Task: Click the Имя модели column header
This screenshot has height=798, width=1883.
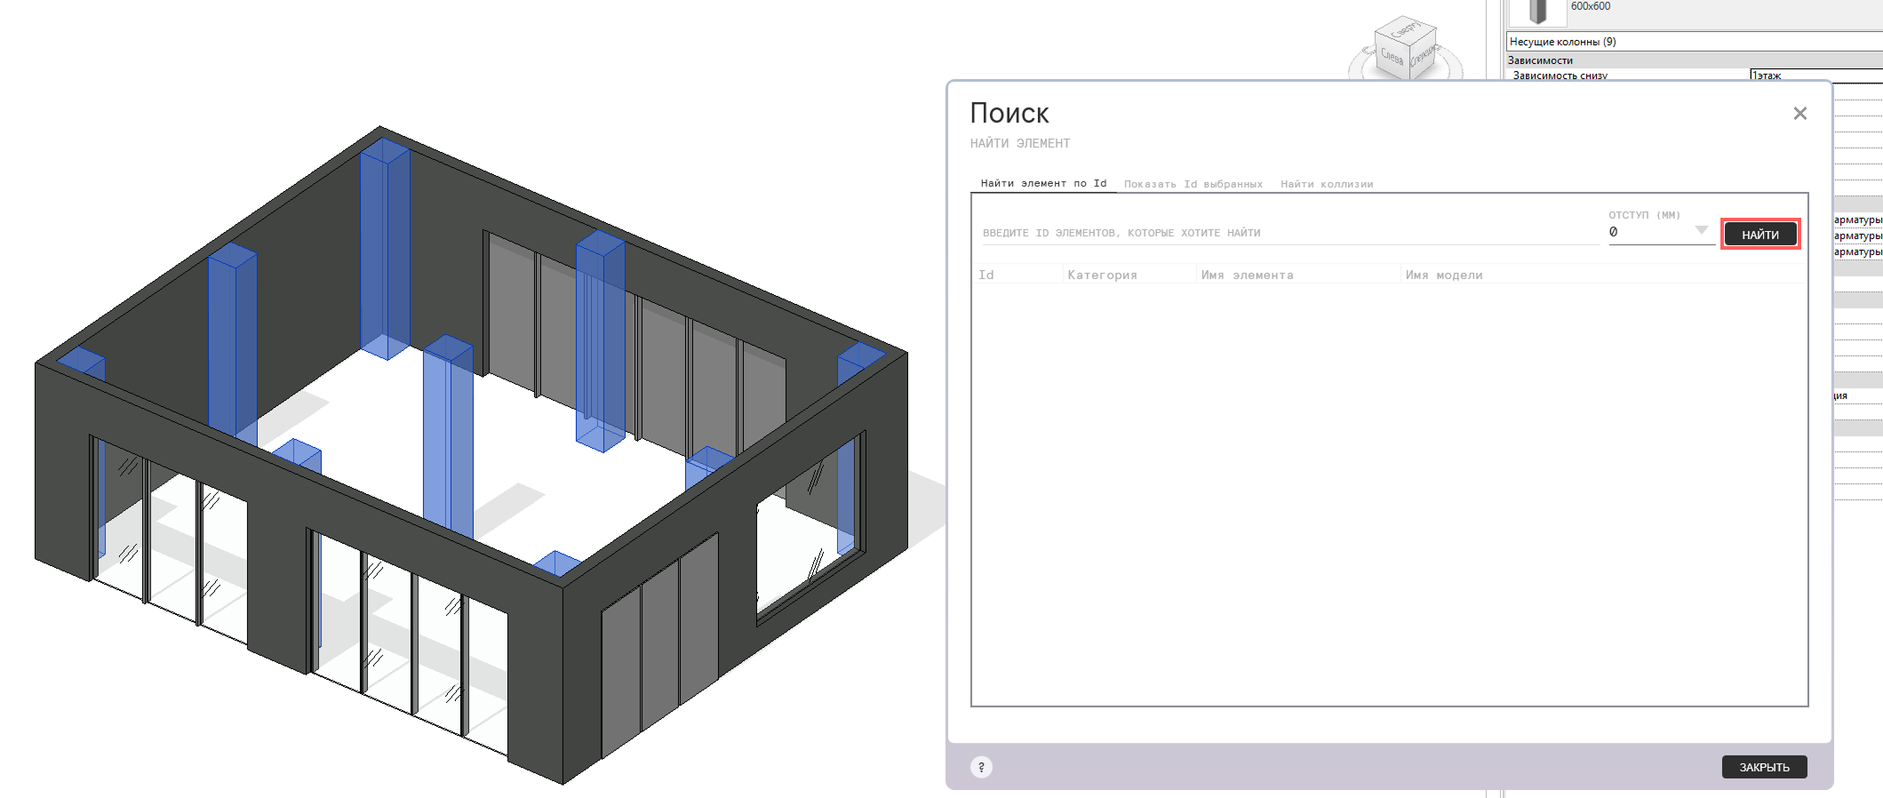Action: (1444, 275)
